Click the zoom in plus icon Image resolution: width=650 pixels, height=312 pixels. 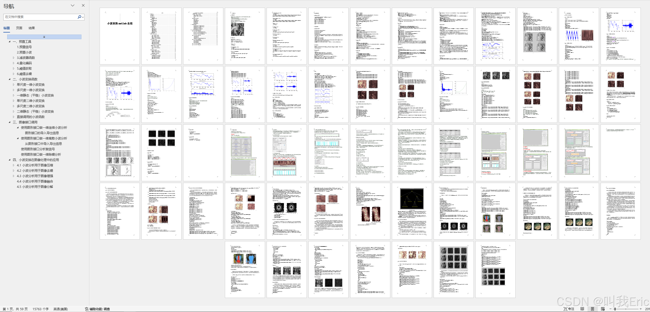(641, 309)
